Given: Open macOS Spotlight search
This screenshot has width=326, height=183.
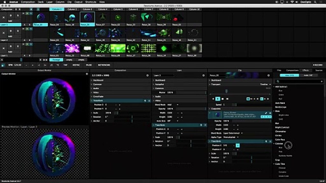Looking at the screenshot, I should [x=316, y=2].
